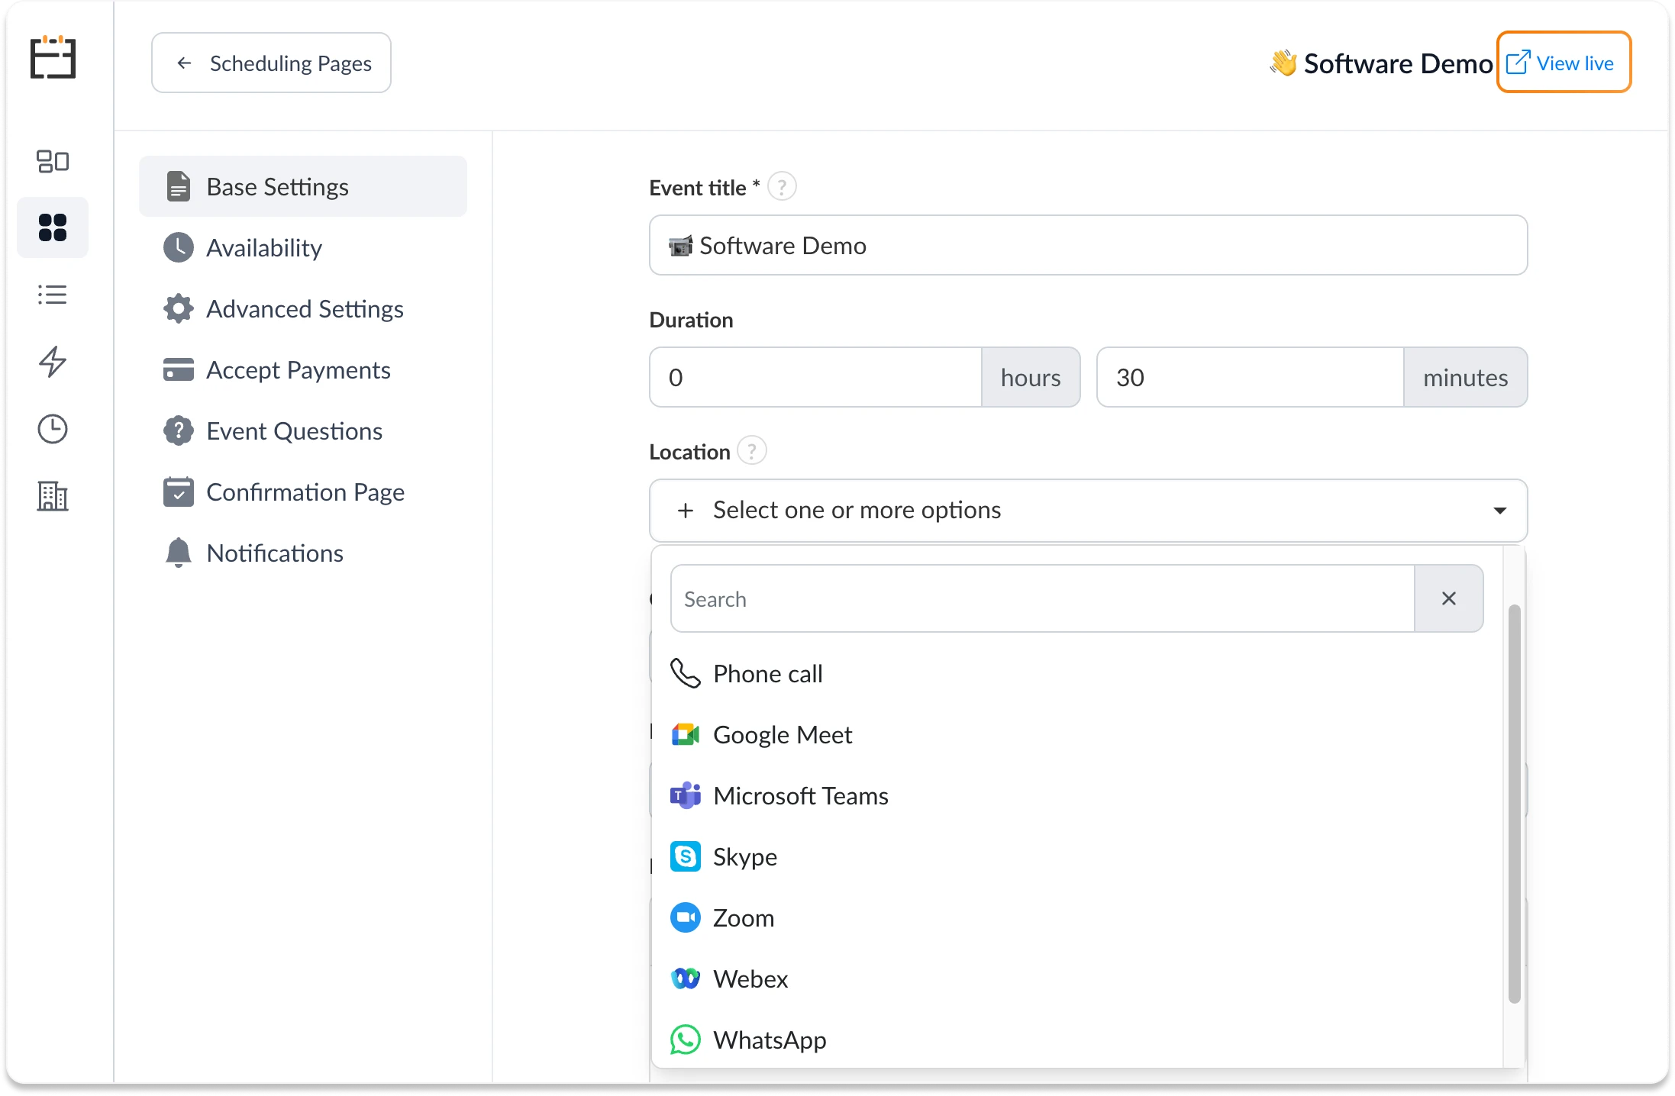Clear the location search field

click(1449, 598)
